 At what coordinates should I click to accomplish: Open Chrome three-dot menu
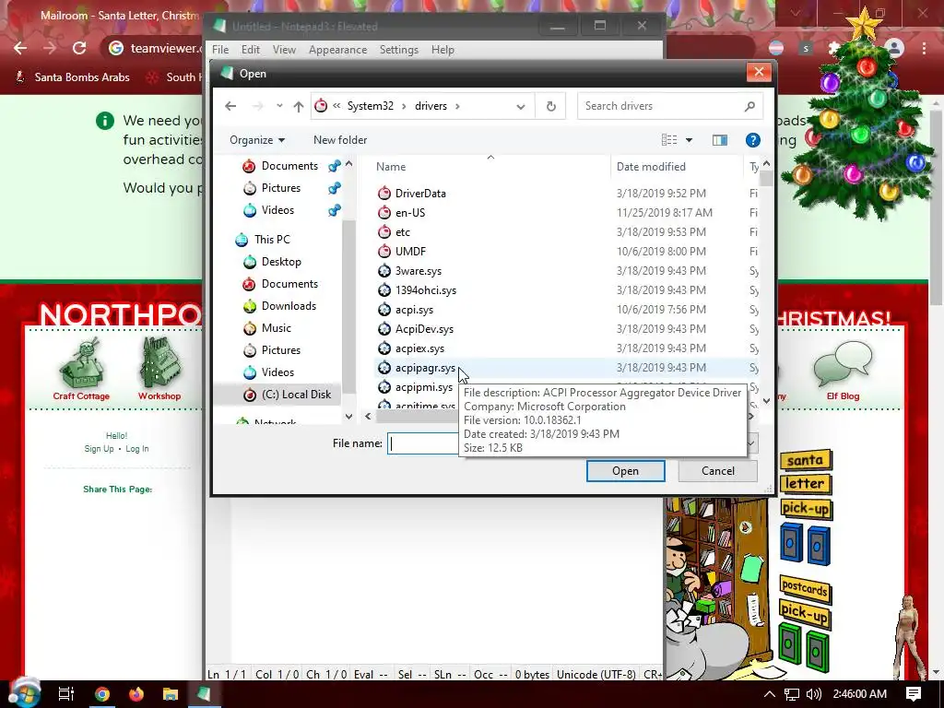924,48
